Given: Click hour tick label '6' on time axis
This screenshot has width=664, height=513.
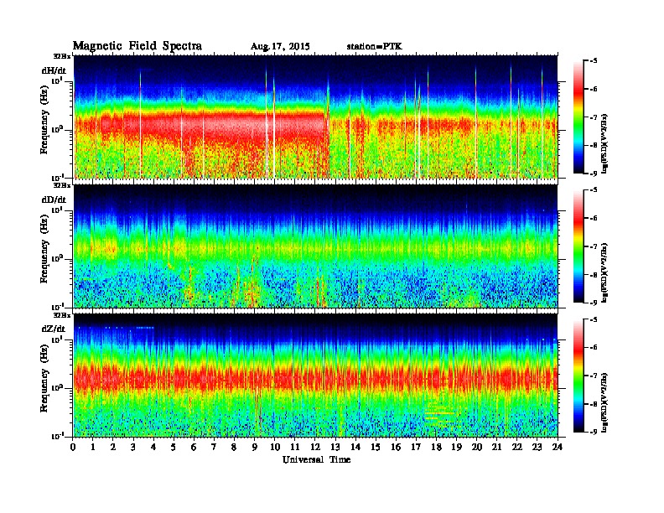Looking at the screenshot, I should [x=194, y=448].
